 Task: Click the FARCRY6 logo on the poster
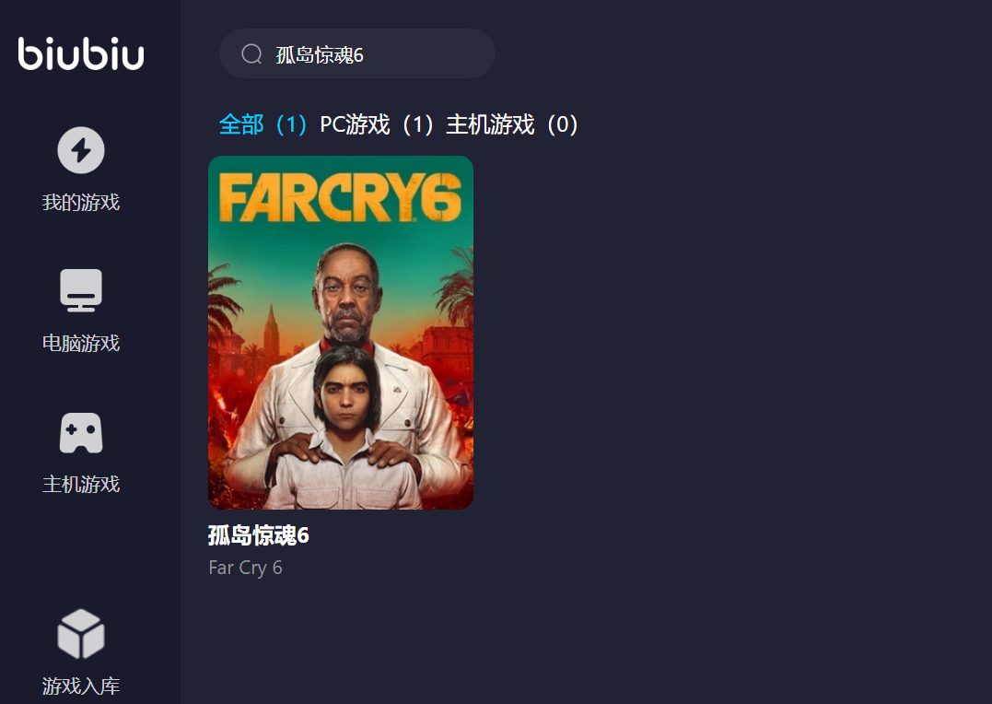click(x=341, y=197)
